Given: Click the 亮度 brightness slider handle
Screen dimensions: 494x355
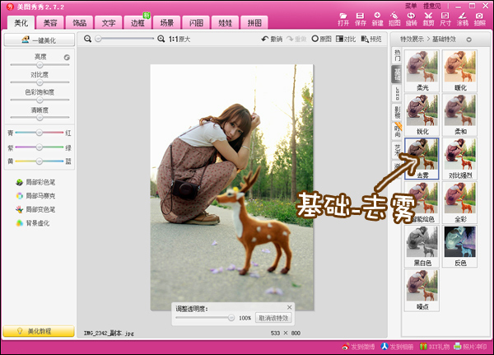Looking at the screenshot, I should click(x=40, y=65).
